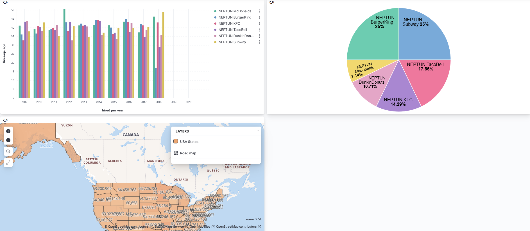Click the 7_a panel title
The image size is (530, 231).
point(5,2)
